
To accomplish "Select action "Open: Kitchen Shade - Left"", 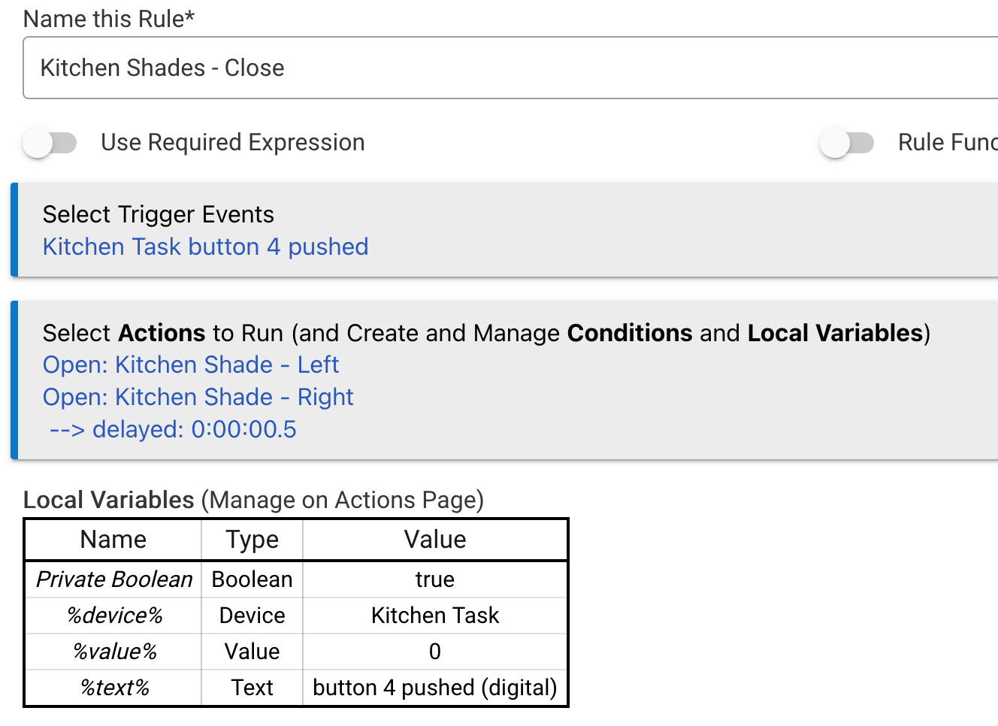I will point(191,365).
